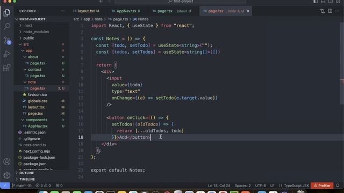This screenshot has height=193, width=344.
Task: Click the ports forwarded indicator
Action: click(x=59, y=185)
